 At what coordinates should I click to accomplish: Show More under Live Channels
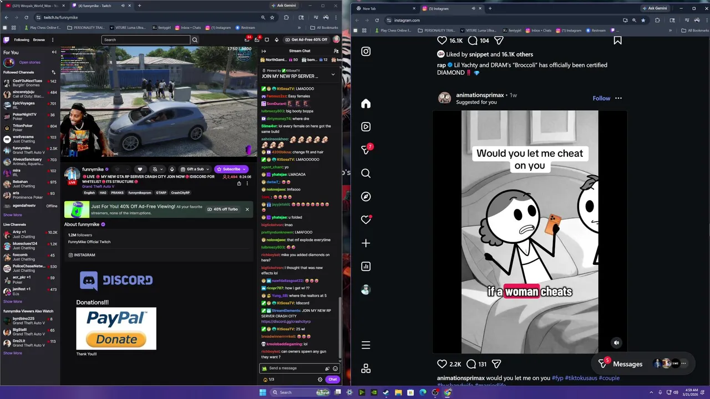point(13,301)
